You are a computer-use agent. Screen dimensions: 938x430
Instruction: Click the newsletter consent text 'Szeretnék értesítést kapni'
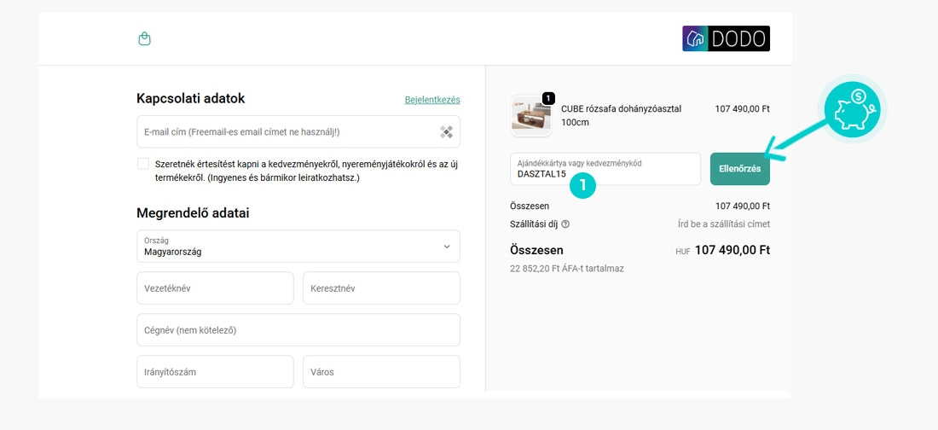coord(307,171)
